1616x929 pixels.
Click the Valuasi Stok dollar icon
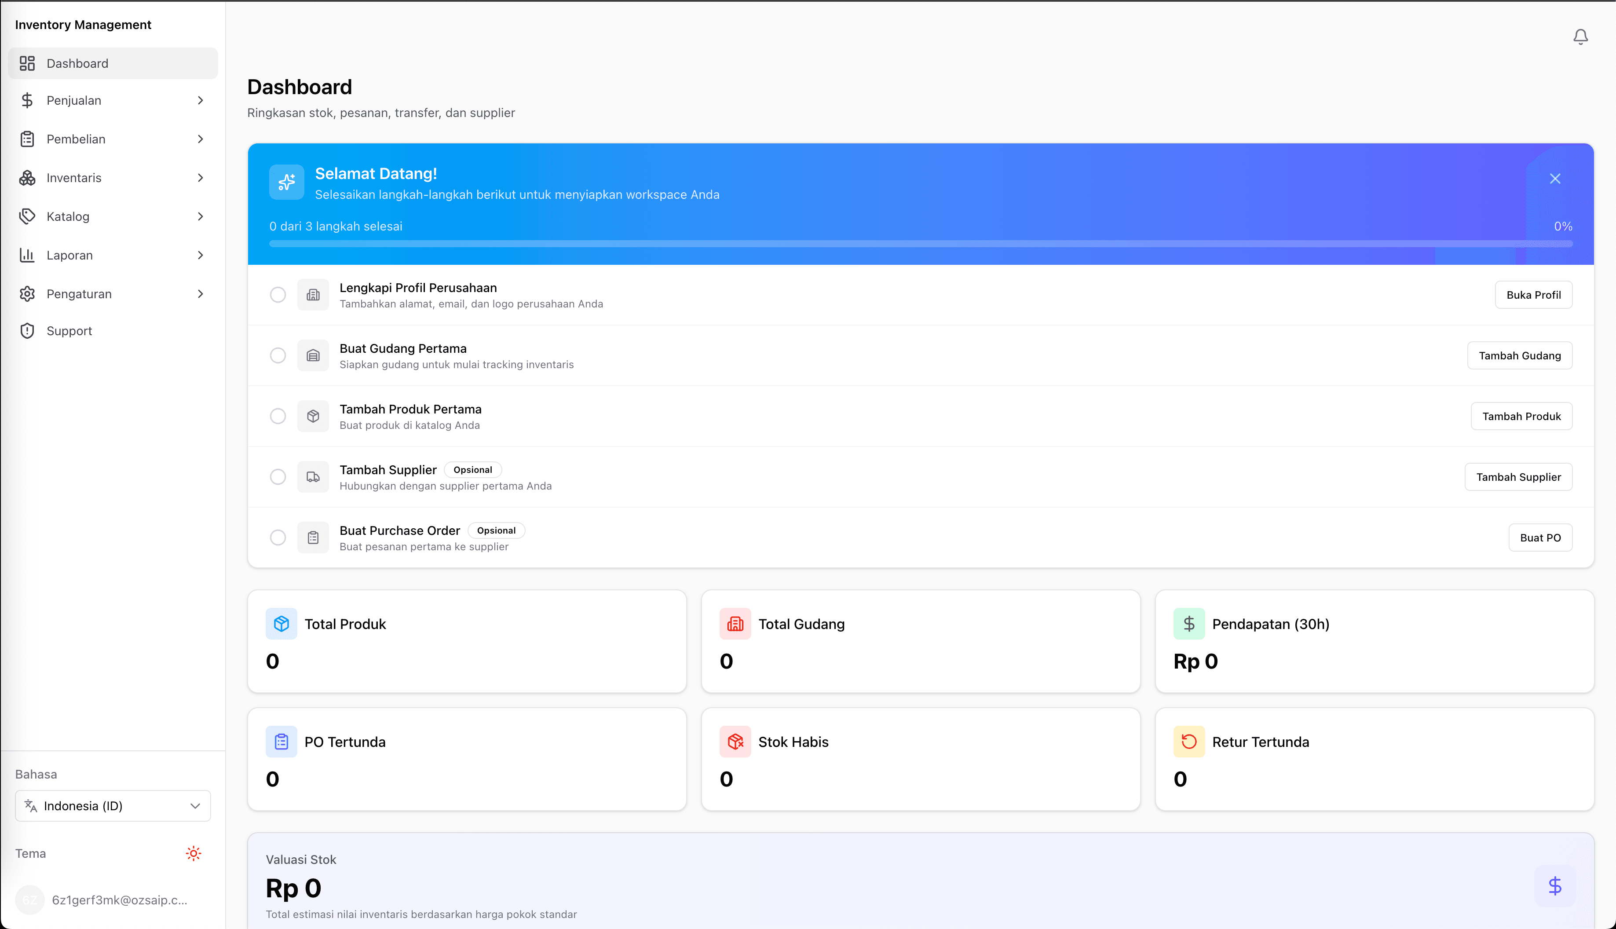click(x=1555, y=885)
